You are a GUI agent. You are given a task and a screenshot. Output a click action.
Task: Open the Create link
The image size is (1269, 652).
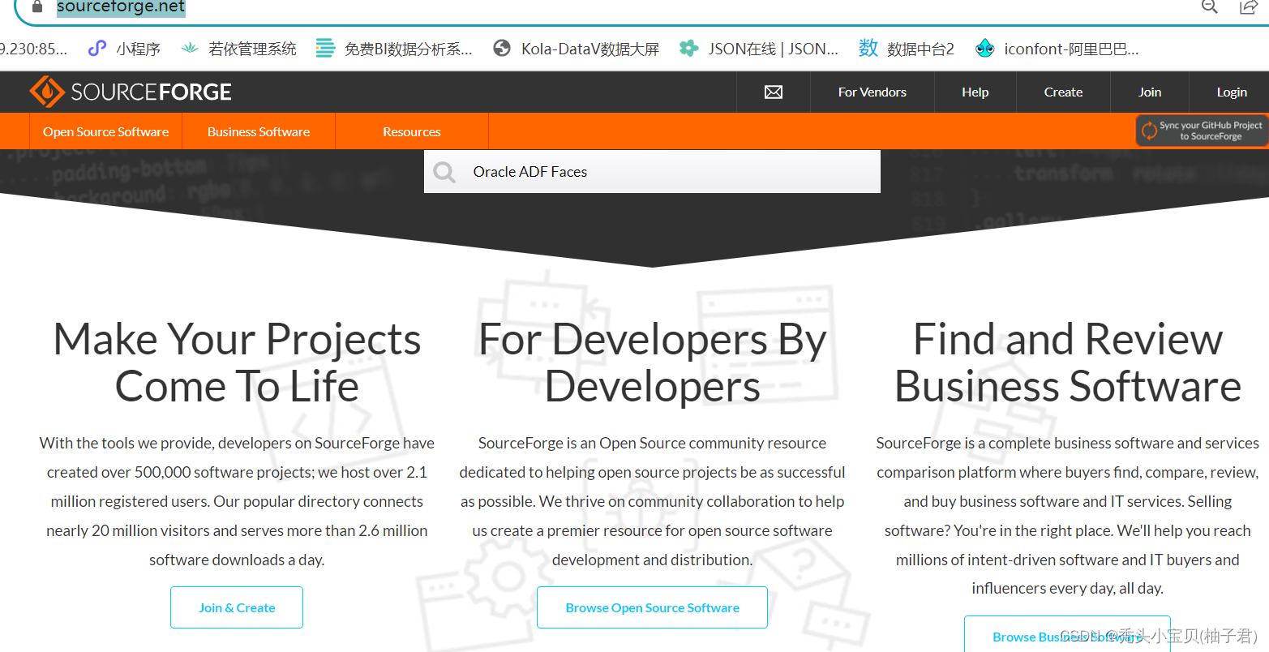click(1063, 92)
